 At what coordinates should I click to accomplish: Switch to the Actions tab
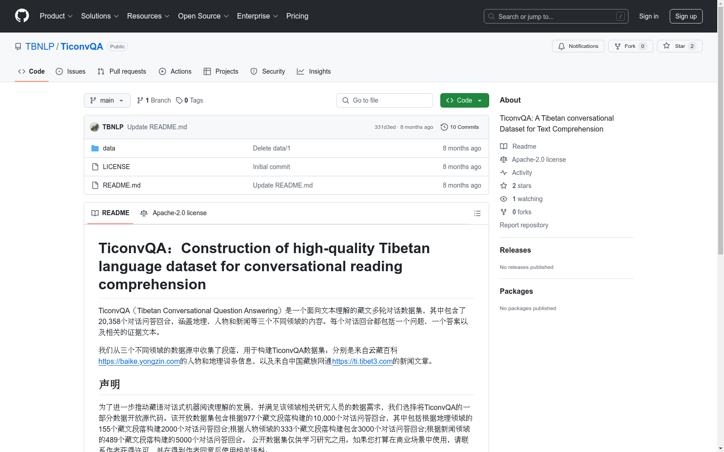coord(175,71)
